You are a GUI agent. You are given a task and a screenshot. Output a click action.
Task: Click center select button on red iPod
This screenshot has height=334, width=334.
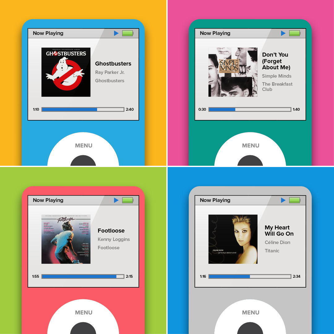[x=83, y=328]
